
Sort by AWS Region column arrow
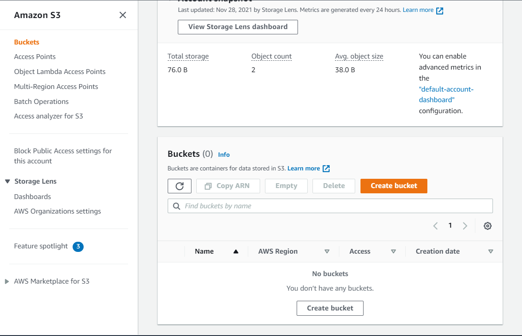(327, 251)
